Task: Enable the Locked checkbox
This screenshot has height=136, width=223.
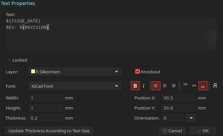Action: click(9, 60)
